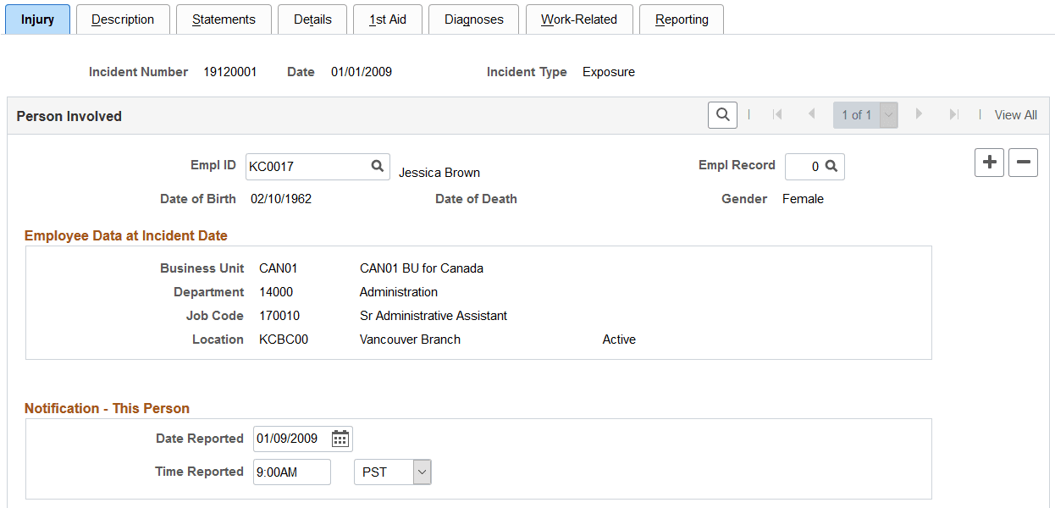Open the row selector beside 1 of 1

pyautogui.click(x=887, y=114)
